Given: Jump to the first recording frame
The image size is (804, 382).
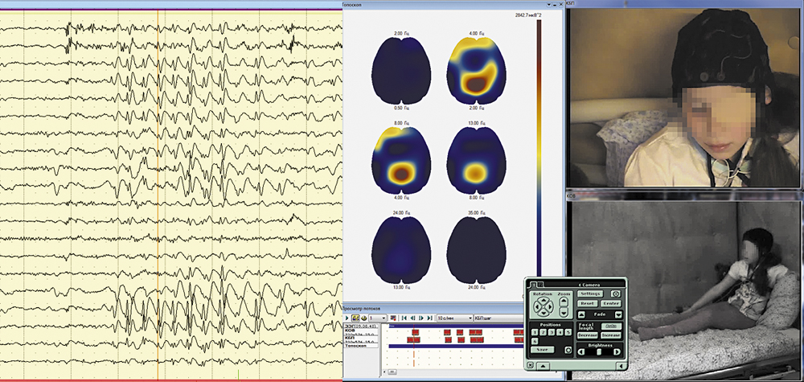Looking at the screenshot, I should (x=404, y=318).
